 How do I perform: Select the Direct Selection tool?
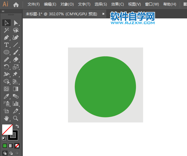tap(16, 23)
